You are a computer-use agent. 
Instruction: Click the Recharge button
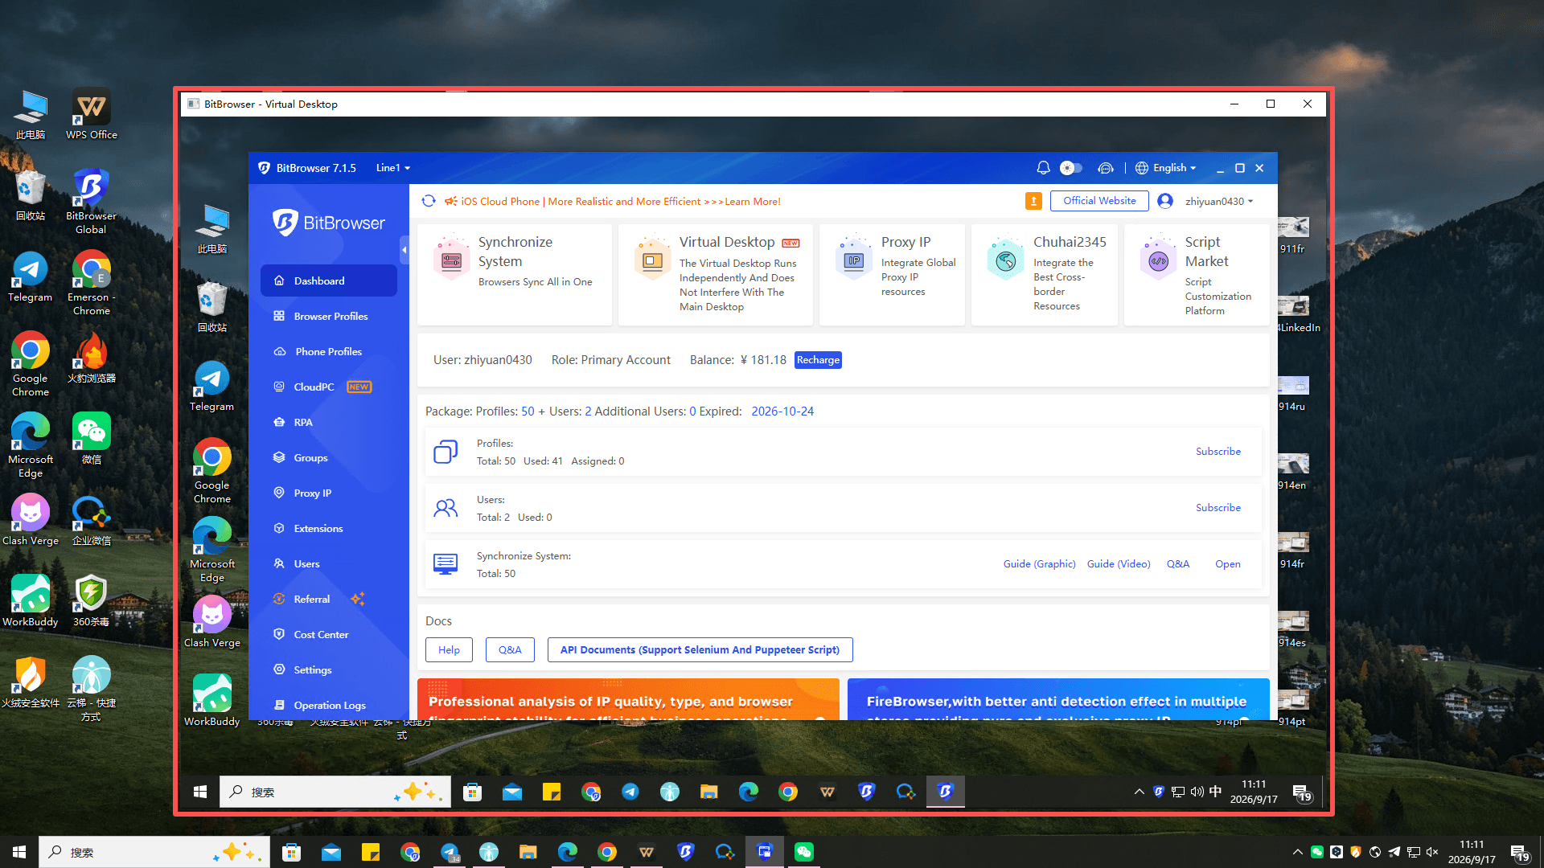(x=818, y=360)
